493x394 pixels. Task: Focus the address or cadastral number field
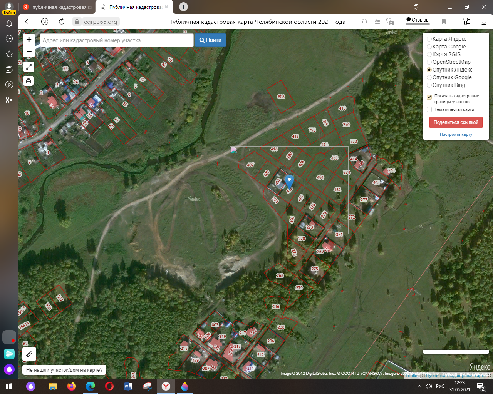(x=117, y=40)
